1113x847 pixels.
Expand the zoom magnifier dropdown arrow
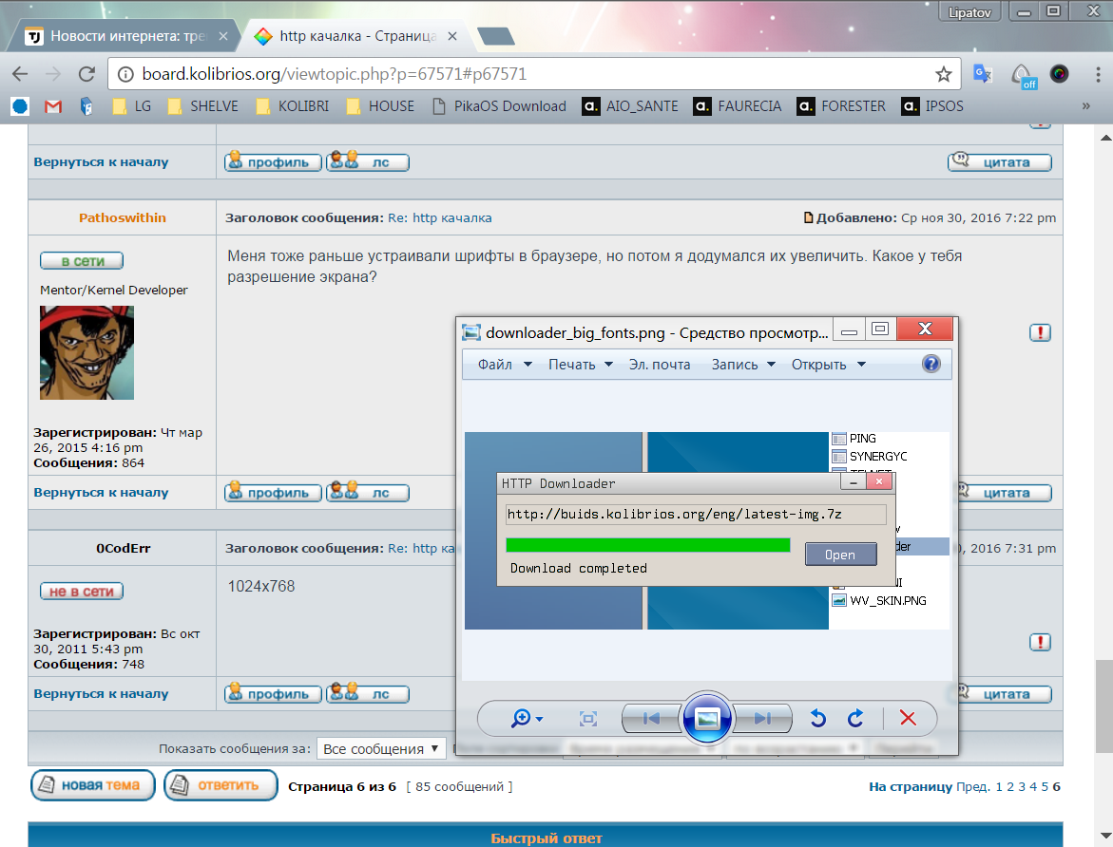(x=540, y=719)
